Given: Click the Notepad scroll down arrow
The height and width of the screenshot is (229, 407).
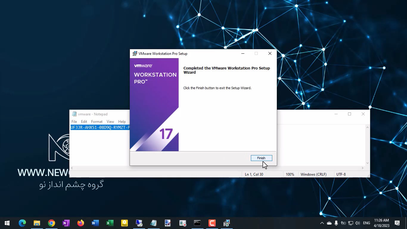Looking at the screenshot, I should [x=367, y=163].
